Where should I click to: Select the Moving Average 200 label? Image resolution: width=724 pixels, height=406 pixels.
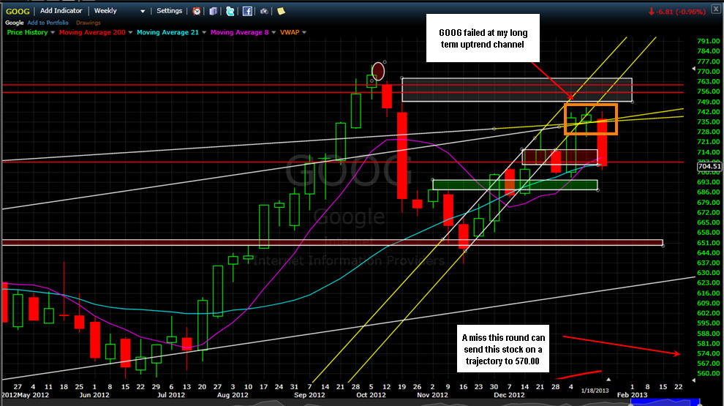tap(92, 32)
